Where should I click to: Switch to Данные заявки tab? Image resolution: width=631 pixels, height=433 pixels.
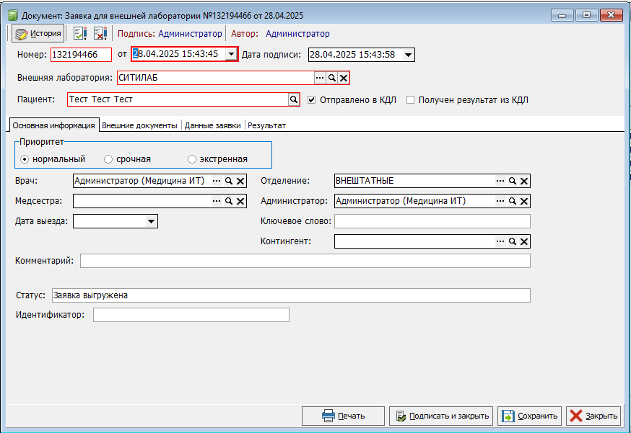coord(212,125)
